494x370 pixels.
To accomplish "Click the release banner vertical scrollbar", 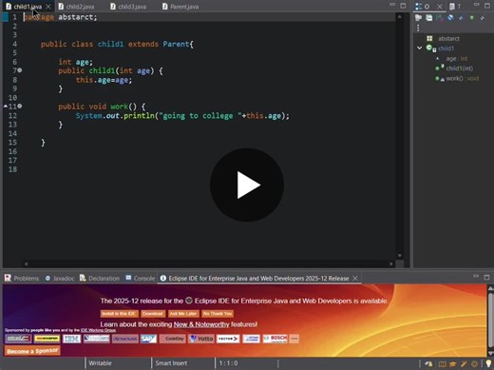I will pos(490,321).
